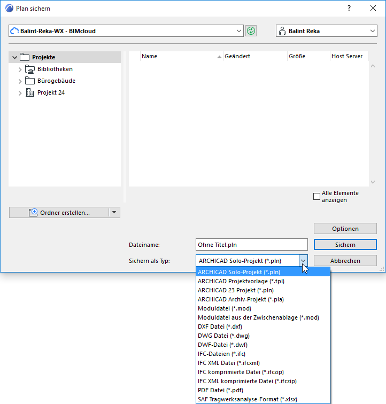
Task: Select ARCHICAD Solo-Projekt (*.pln) from list
Action: coord(263,272)
